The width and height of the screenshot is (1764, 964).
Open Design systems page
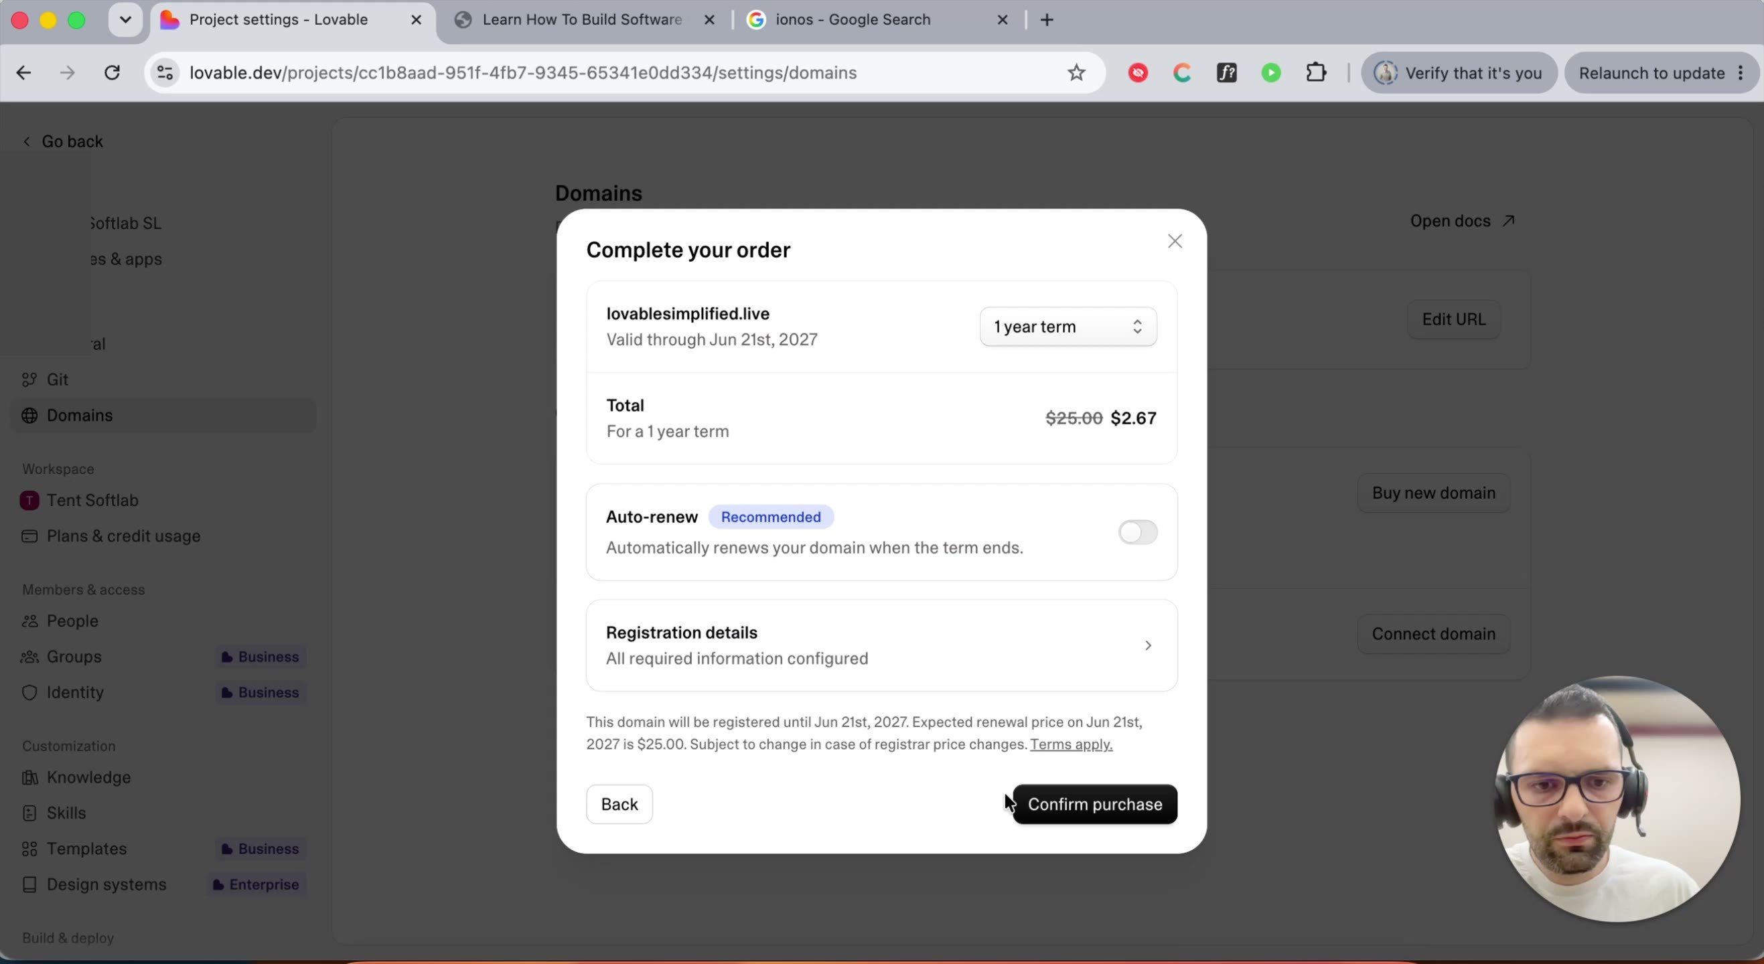click(x=163, y=884)
